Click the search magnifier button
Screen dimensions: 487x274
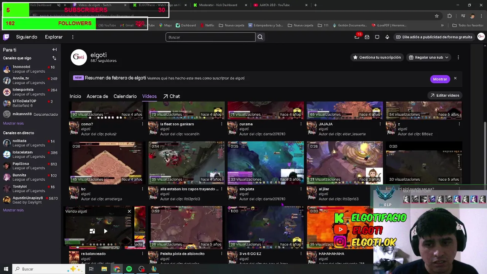click(x=260, y=37)
